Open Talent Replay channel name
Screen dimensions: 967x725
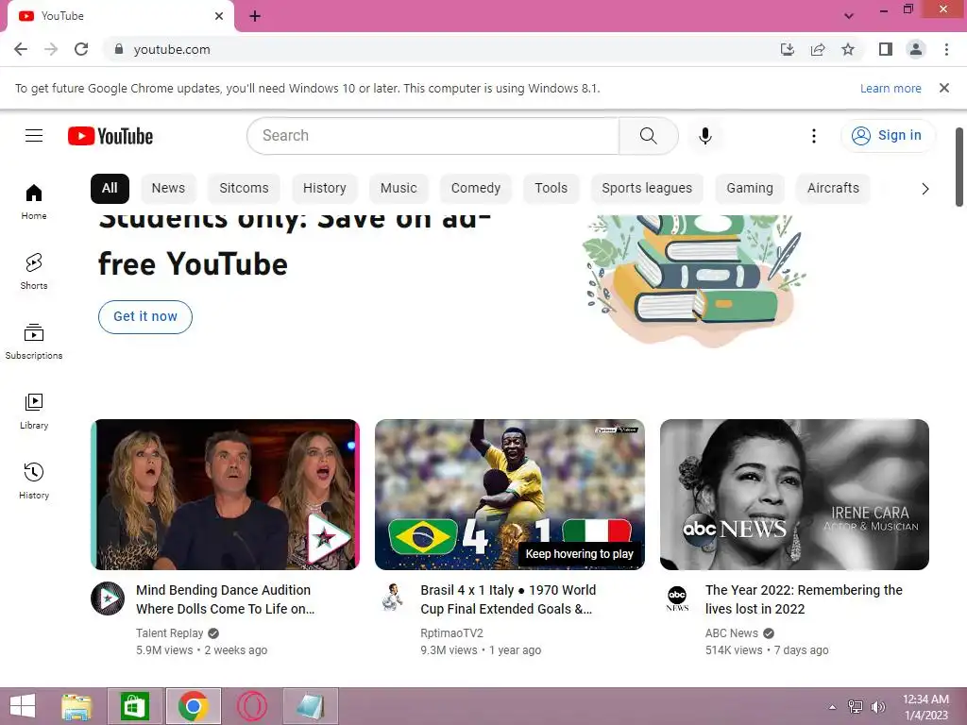170,633
